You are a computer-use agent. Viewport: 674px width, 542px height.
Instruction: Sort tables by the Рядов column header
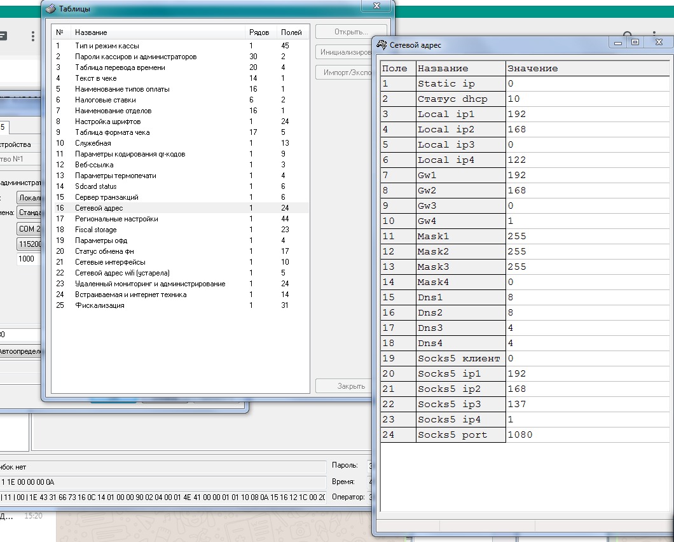tap(259, 32)
